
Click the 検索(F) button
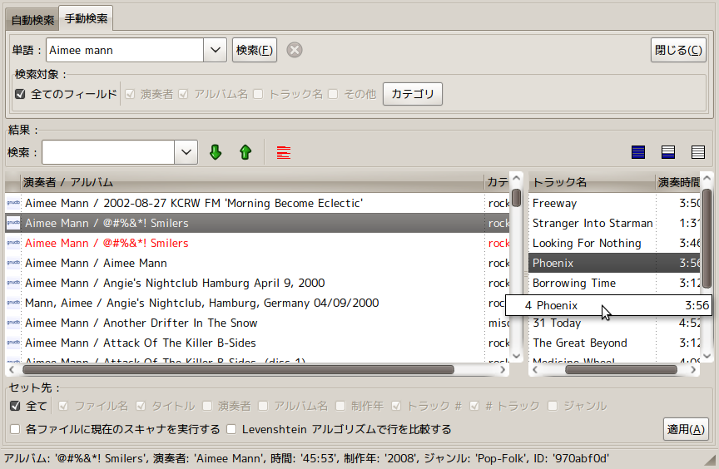(255, 50)
